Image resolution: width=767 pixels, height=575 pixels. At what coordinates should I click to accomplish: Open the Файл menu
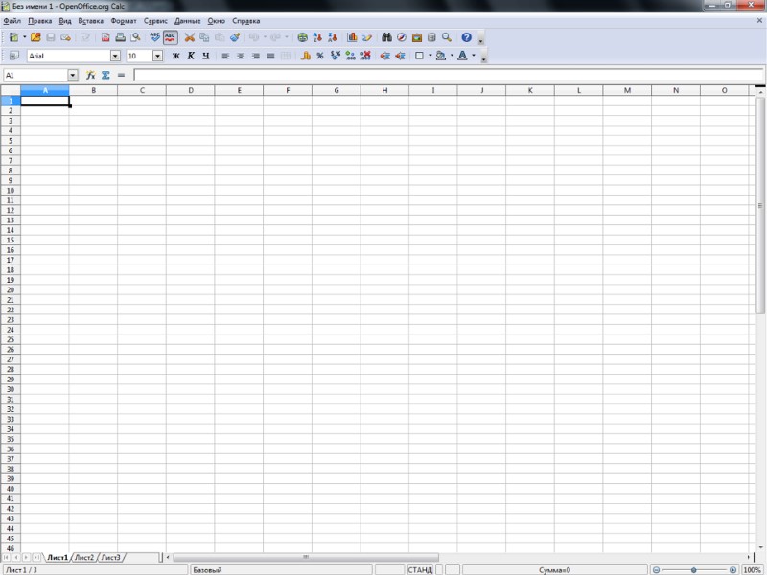[x=12, y=21]
